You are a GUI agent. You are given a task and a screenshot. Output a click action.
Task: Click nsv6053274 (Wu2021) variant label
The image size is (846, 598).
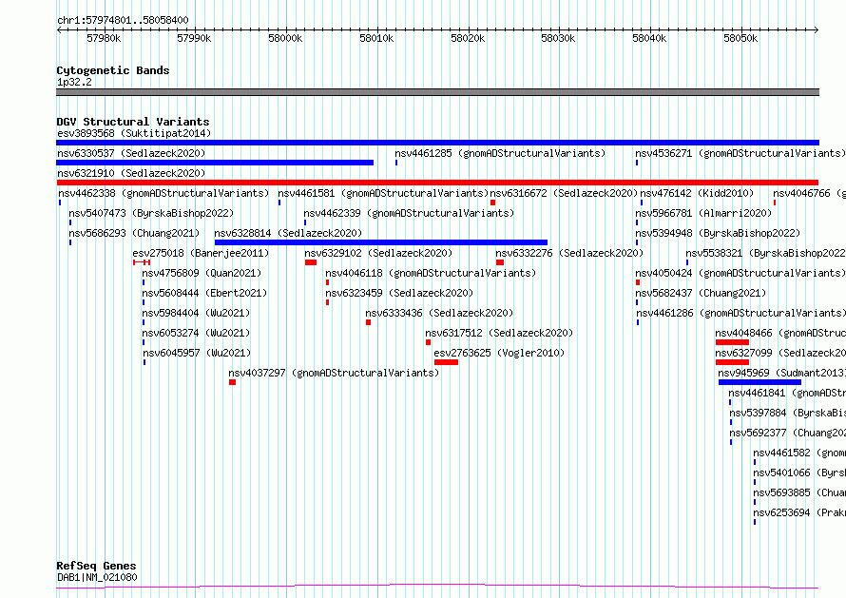pos(196,333)
